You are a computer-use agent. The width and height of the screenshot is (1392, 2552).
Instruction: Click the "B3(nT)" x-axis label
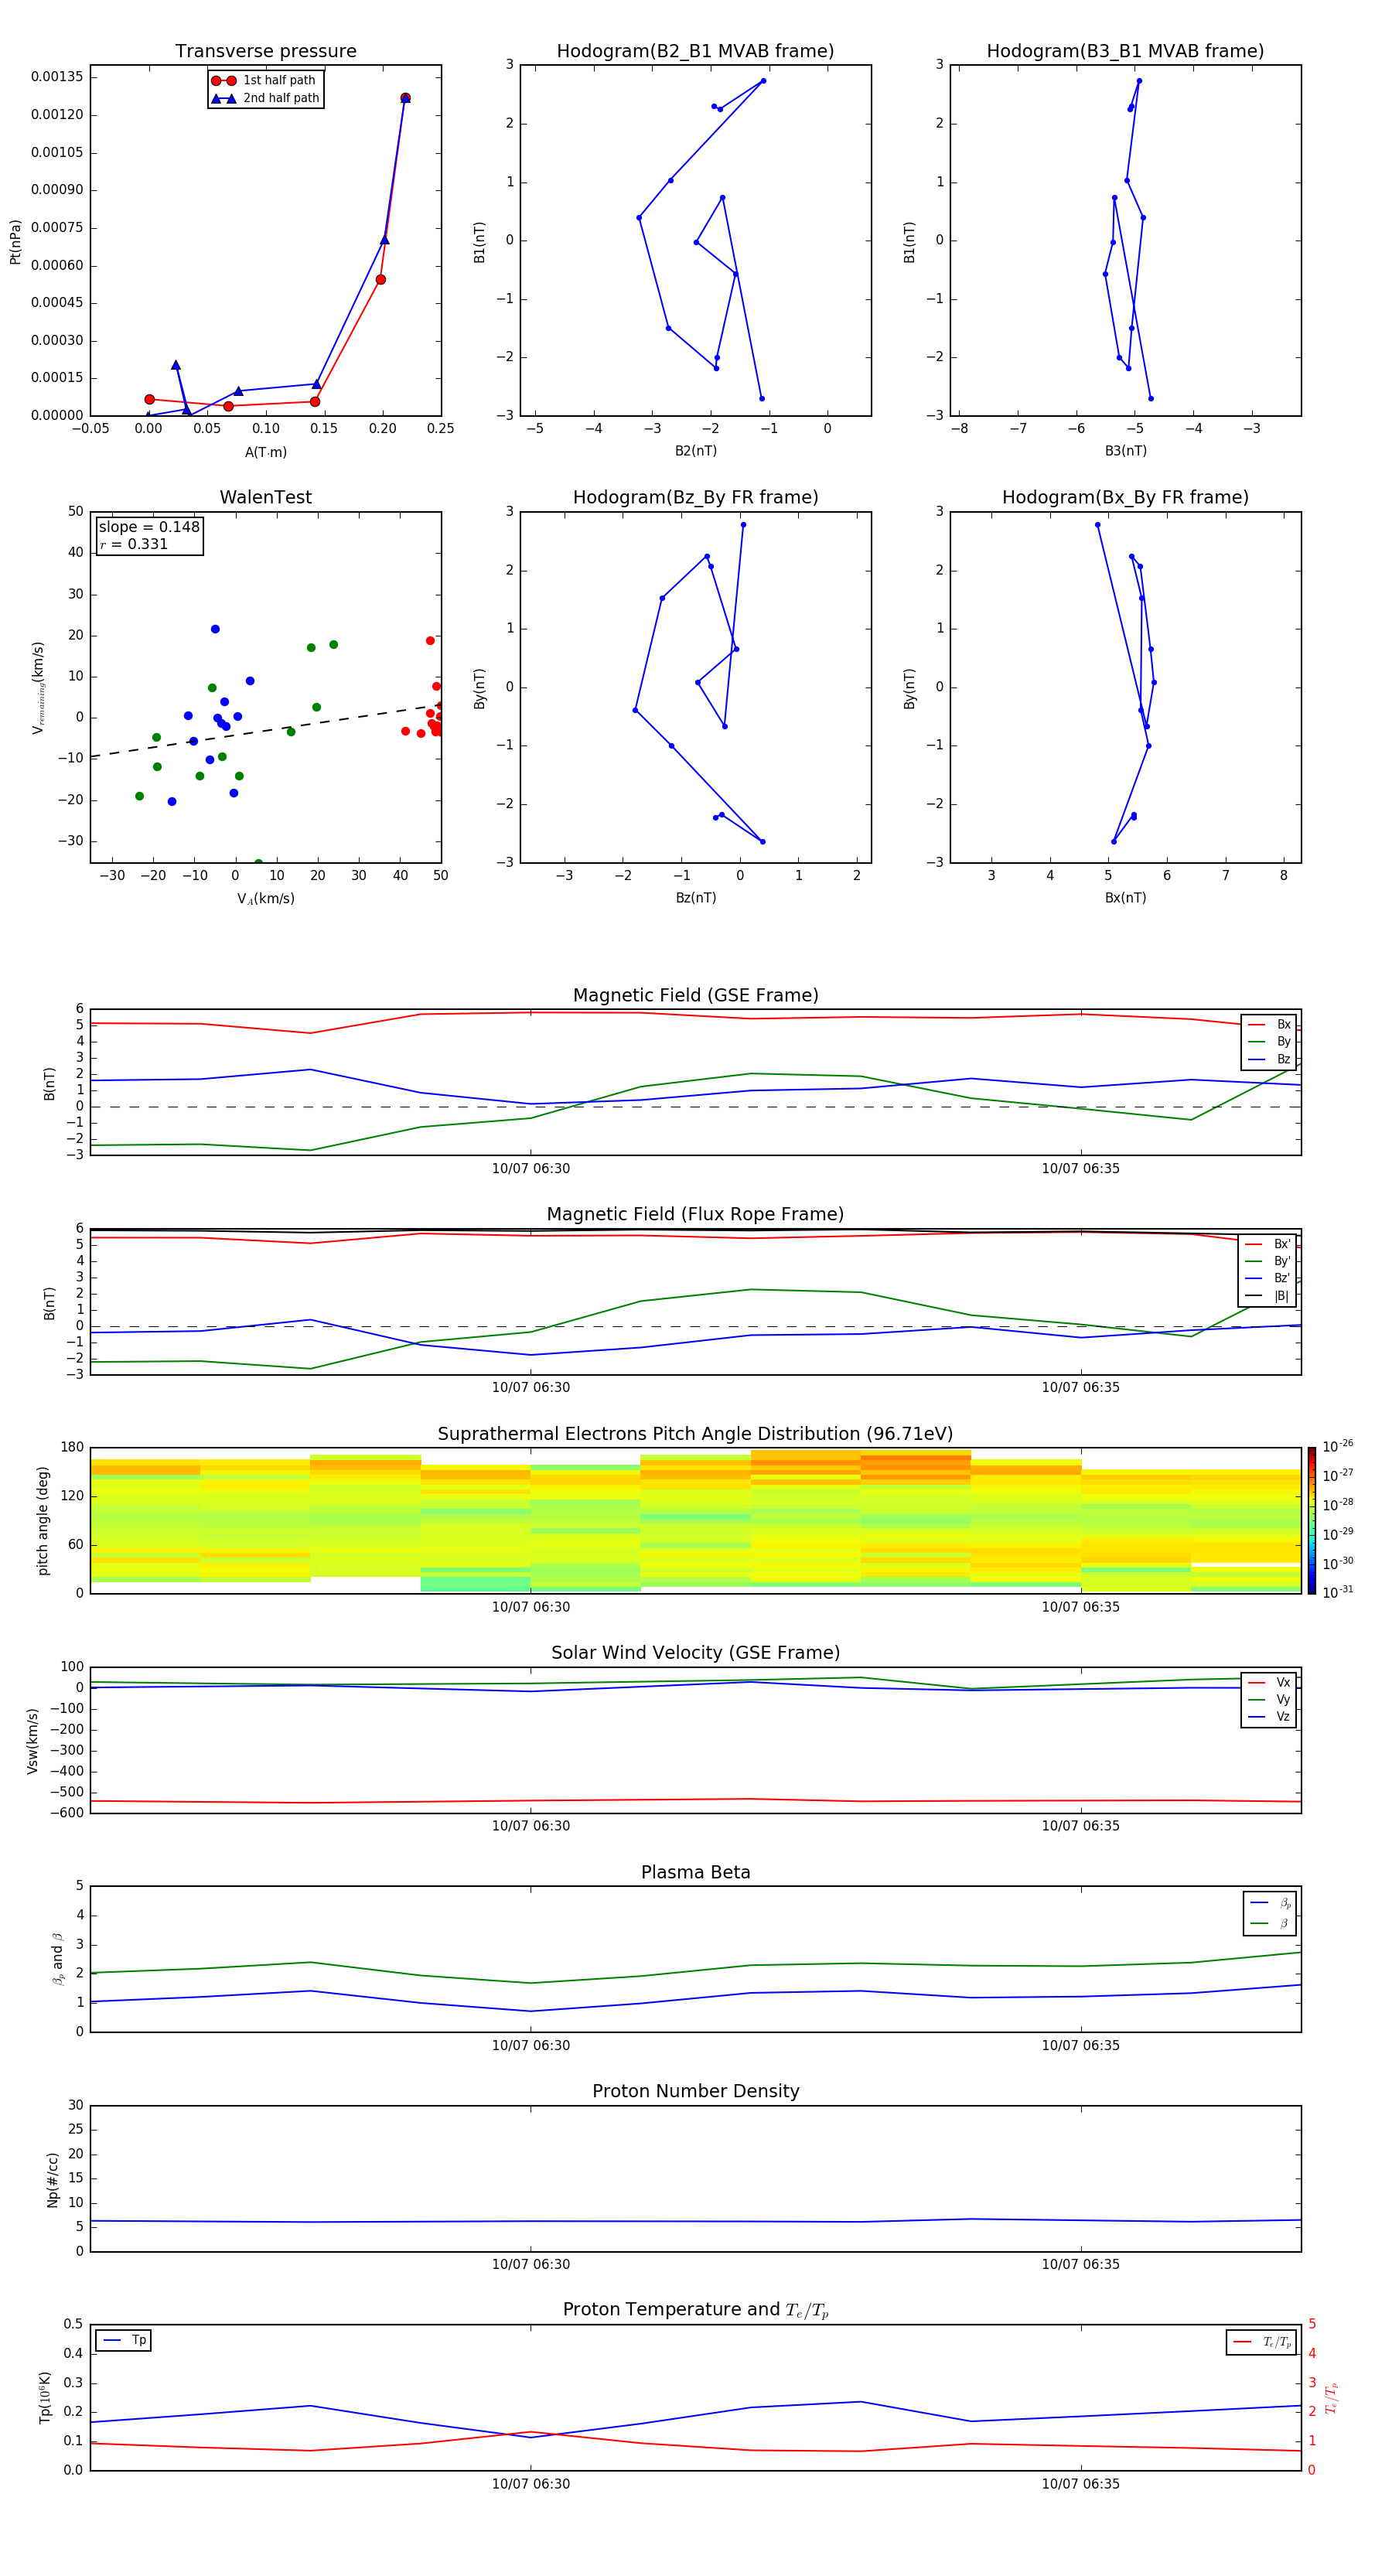click(1125, 451)
